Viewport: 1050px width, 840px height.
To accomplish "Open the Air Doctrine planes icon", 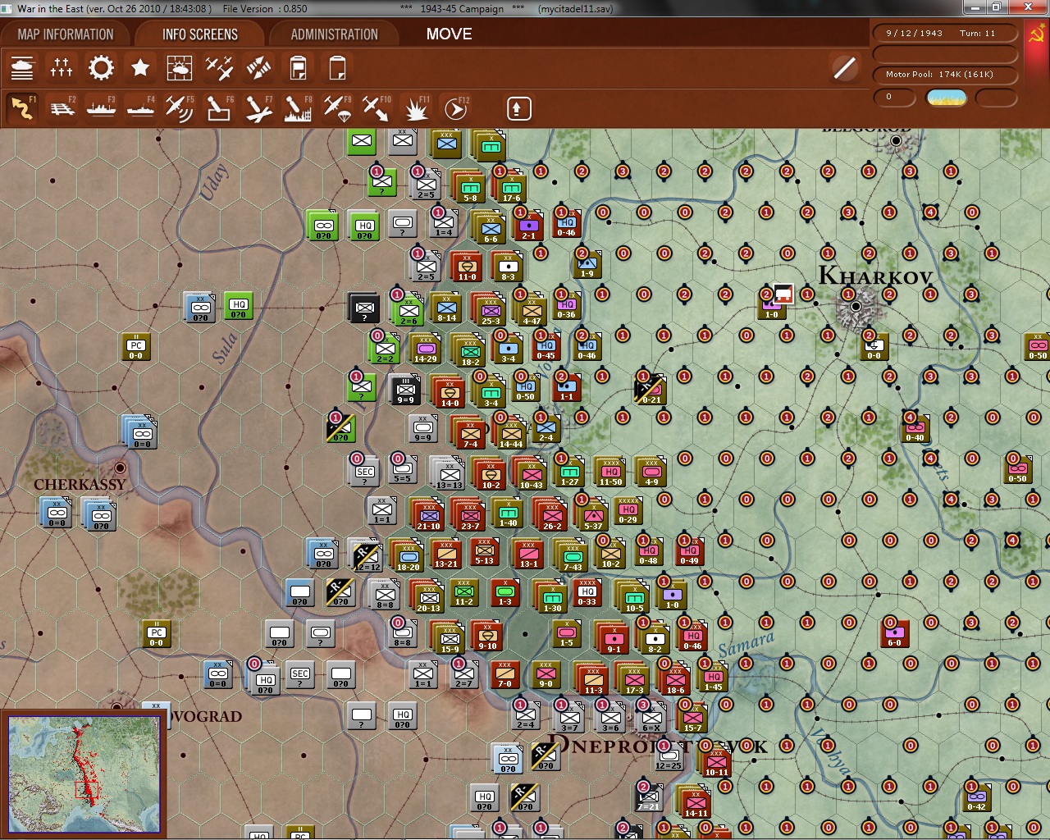I will pyautogui.click(x=219, y=68).
